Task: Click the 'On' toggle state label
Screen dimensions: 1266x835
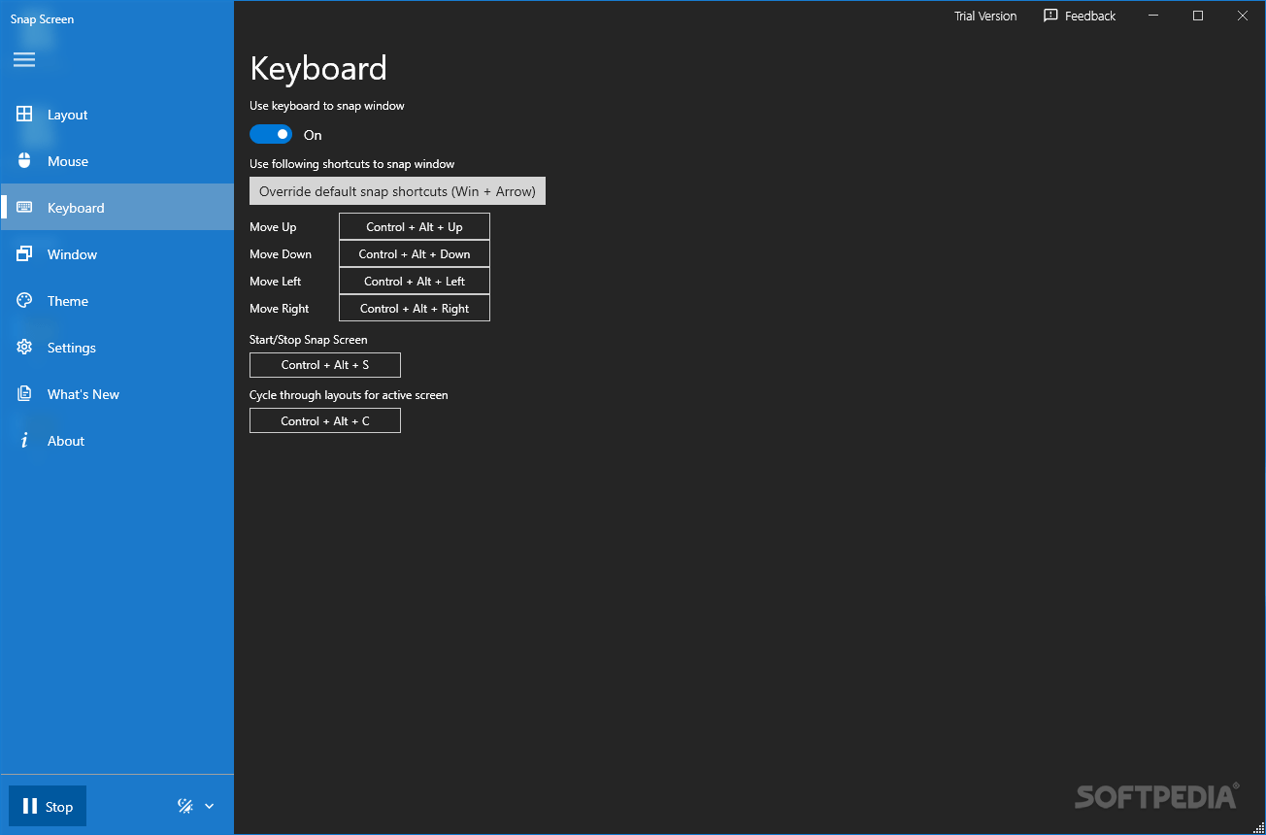Action: click(x=313, y=135)
